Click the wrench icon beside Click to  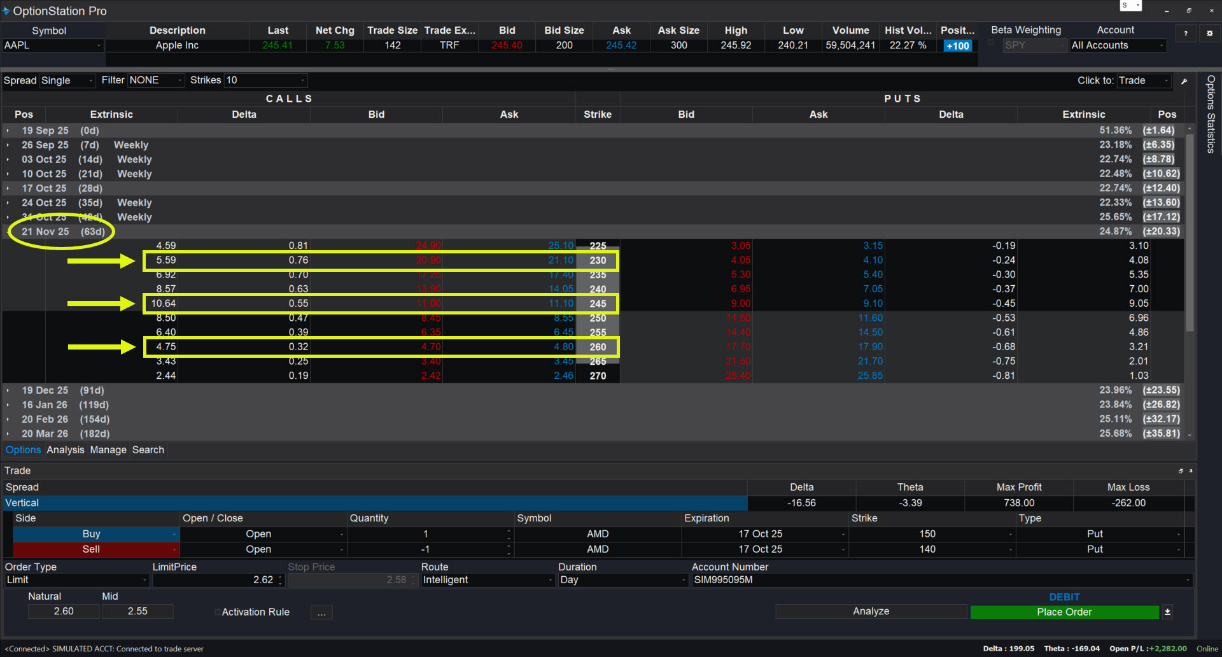1184,81
